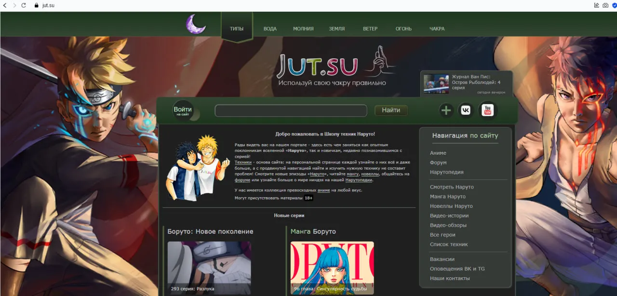Open Форум in site navigation

click(438, 162)
